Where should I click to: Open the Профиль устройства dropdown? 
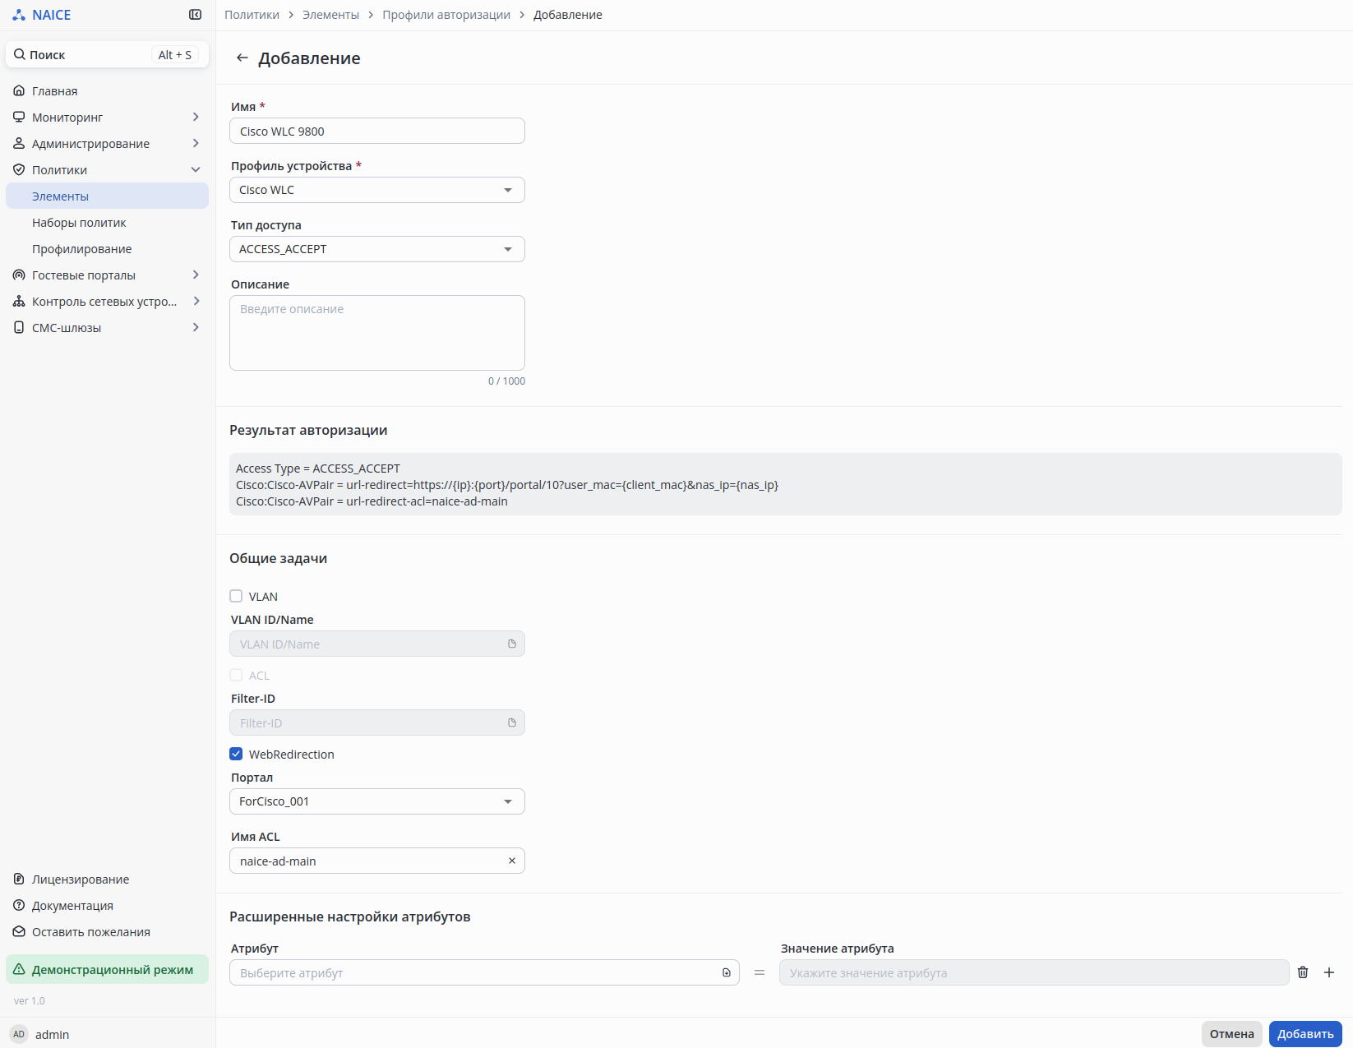tap(376, 190)
